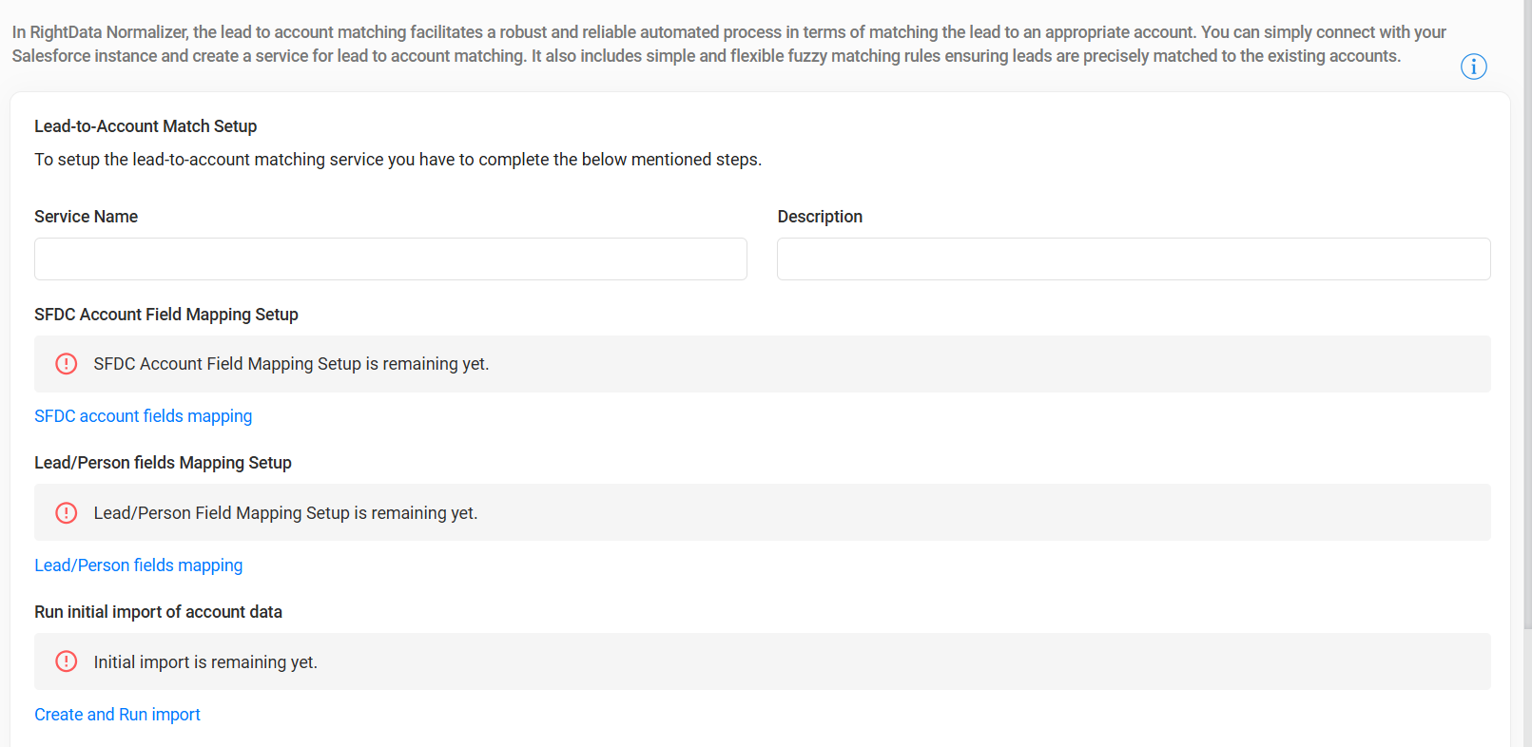
Task: Click the RightData Normalizer intro paragraph
Action: coord(729,44)
